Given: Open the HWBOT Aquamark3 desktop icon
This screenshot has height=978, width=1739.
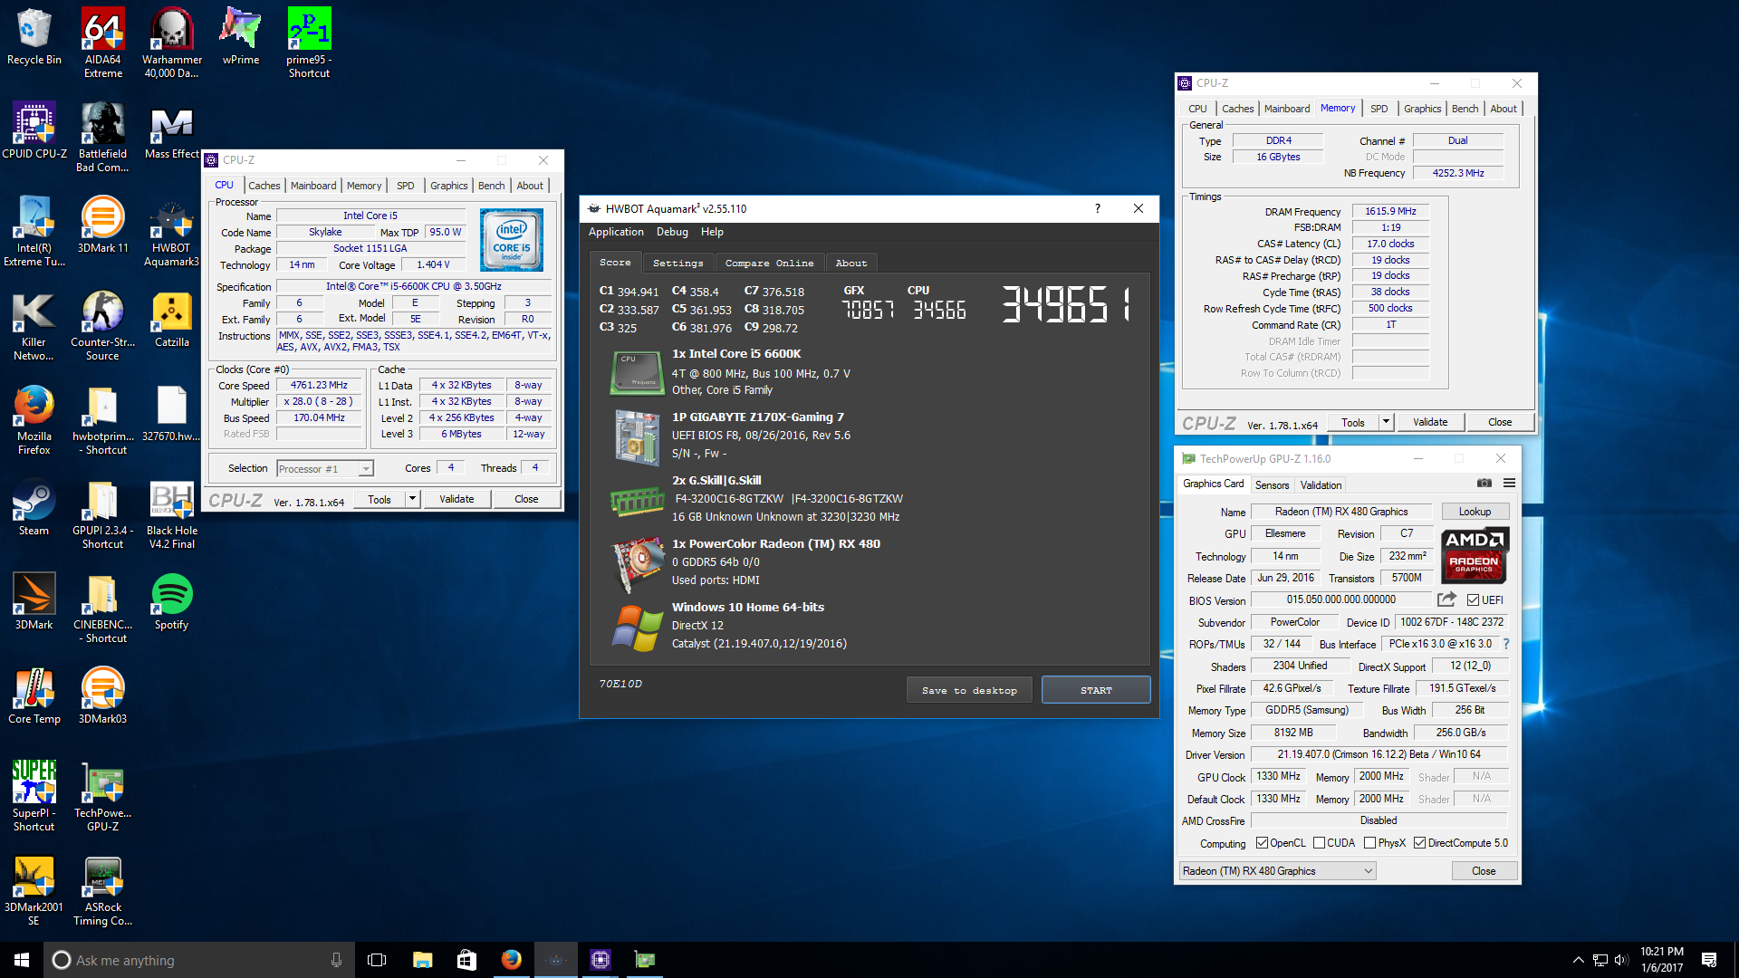Looking at the screenshot, I should pos(172,231).
